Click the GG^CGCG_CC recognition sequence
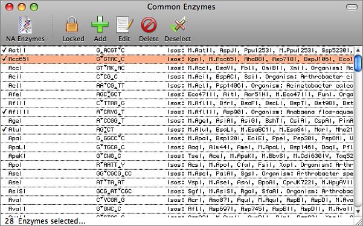The width and height of the screenshot is (363, 226). pyautogui.click(x=114, y=173)
